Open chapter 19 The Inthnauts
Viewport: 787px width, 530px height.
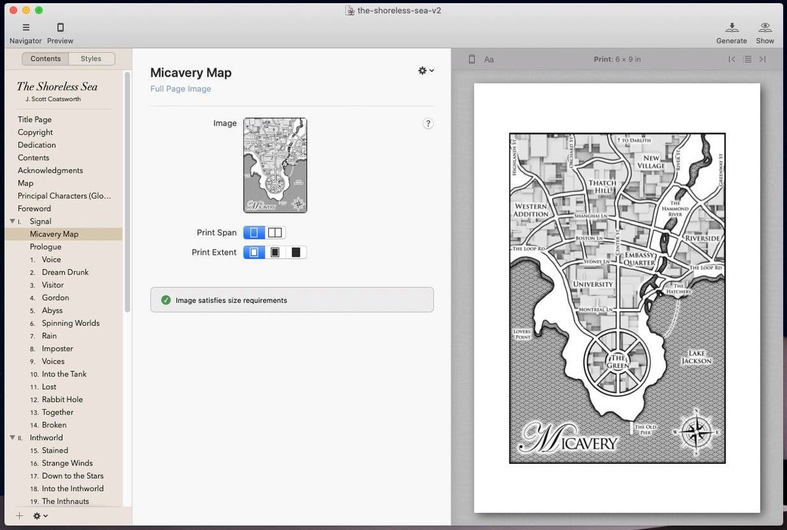(x=66, y=502)
